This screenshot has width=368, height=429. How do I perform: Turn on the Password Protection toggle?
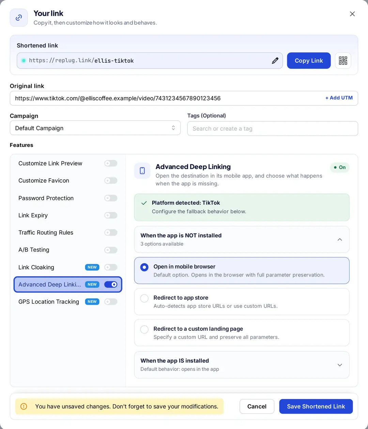point(111,198)
